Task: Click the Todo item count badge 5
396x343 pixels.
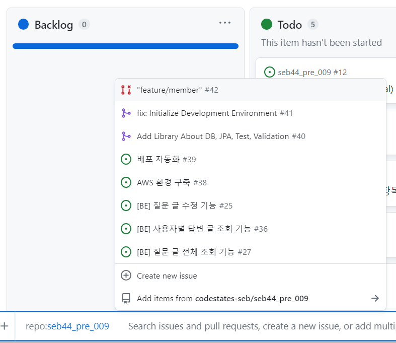Action: (312, 25)
